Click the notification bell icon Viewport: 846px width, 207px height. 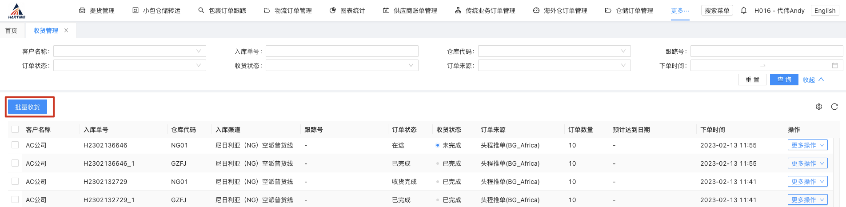(744, 10)
